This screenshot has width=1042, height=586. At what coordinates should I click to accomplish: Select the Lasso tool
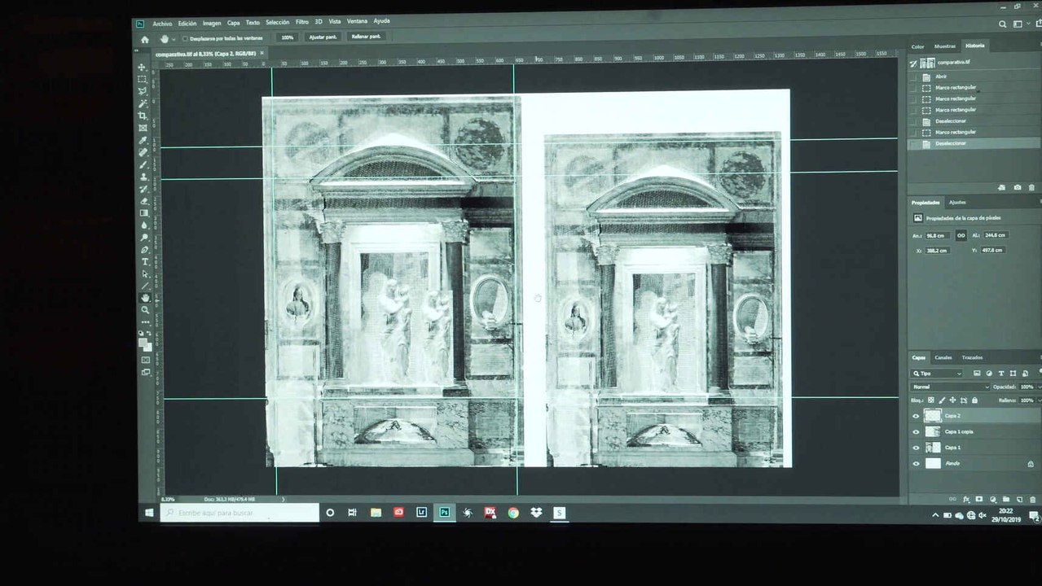click(x=143, y=92)
